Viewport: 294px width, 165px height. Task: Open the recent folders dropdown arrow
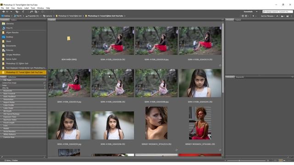(x=11, y=12)
